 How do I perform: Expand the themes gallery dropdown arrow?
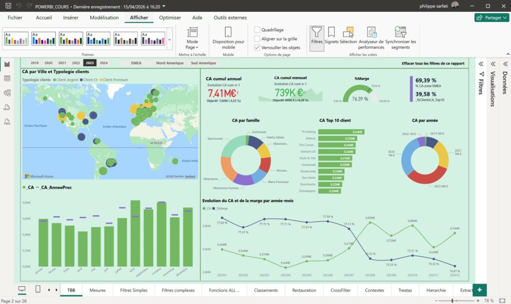[170, 40]
